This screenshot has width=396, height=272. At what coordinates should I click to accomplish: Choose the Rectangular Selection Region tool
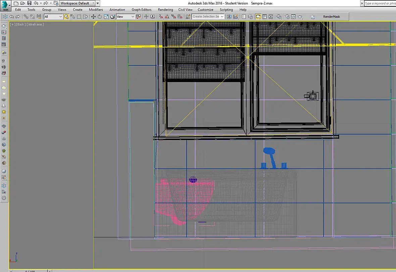[x=79, y=17]
